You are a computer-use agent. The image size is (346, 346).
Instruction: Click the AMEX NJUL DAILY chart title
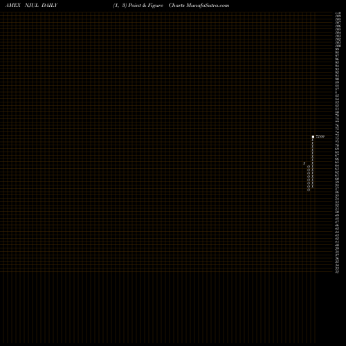[31, 6]
